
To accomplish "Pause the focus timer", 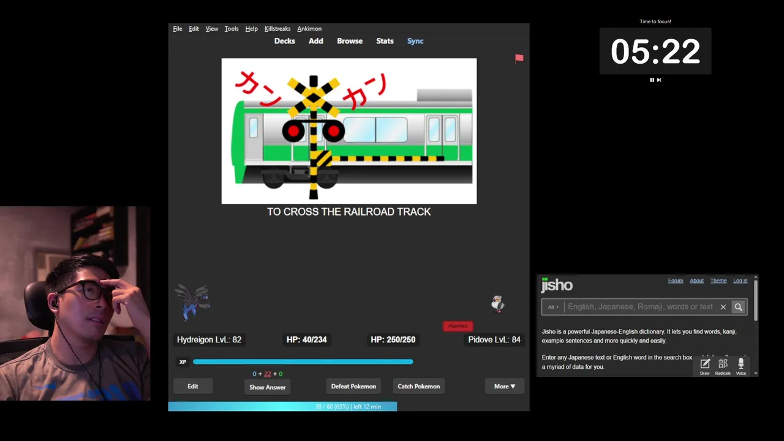I will coord(652,80).
